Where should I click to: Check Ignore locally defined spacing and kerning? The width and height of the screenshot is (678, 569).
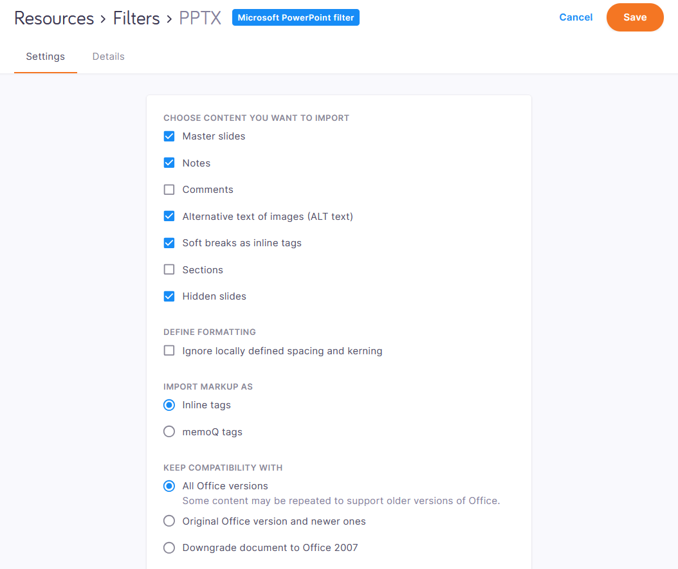pyautogui.click(x=169, y=351)
